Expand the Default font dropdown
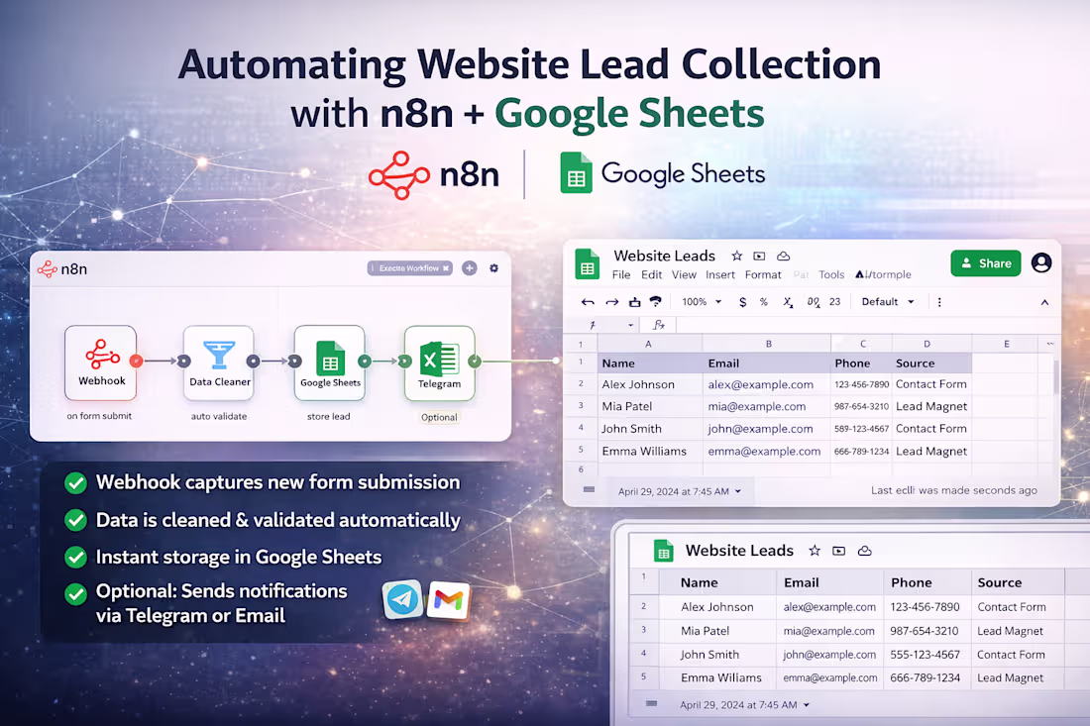This screenshot has width=1090, height=726. (x=885, y=301)
